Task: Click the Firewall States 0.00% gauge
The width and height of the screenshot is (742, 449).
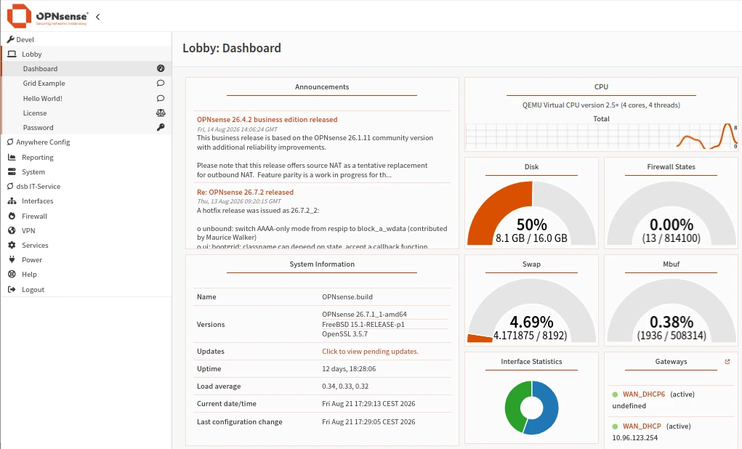Action: (x=671, y=214)
